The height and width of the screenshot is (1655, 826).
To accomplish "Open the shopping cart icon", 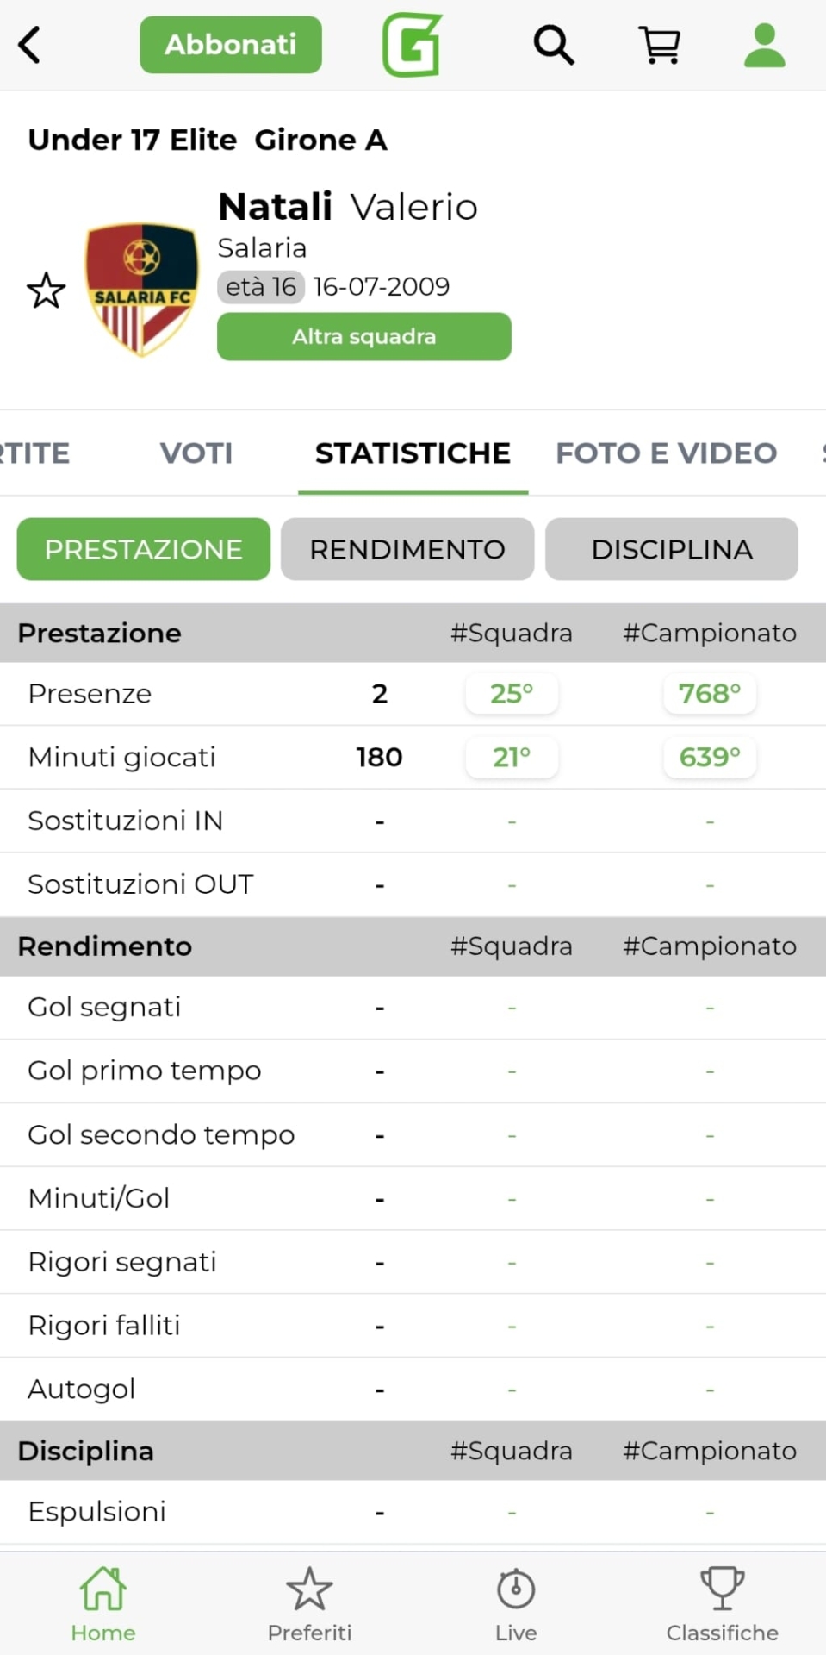I will 659,45.
